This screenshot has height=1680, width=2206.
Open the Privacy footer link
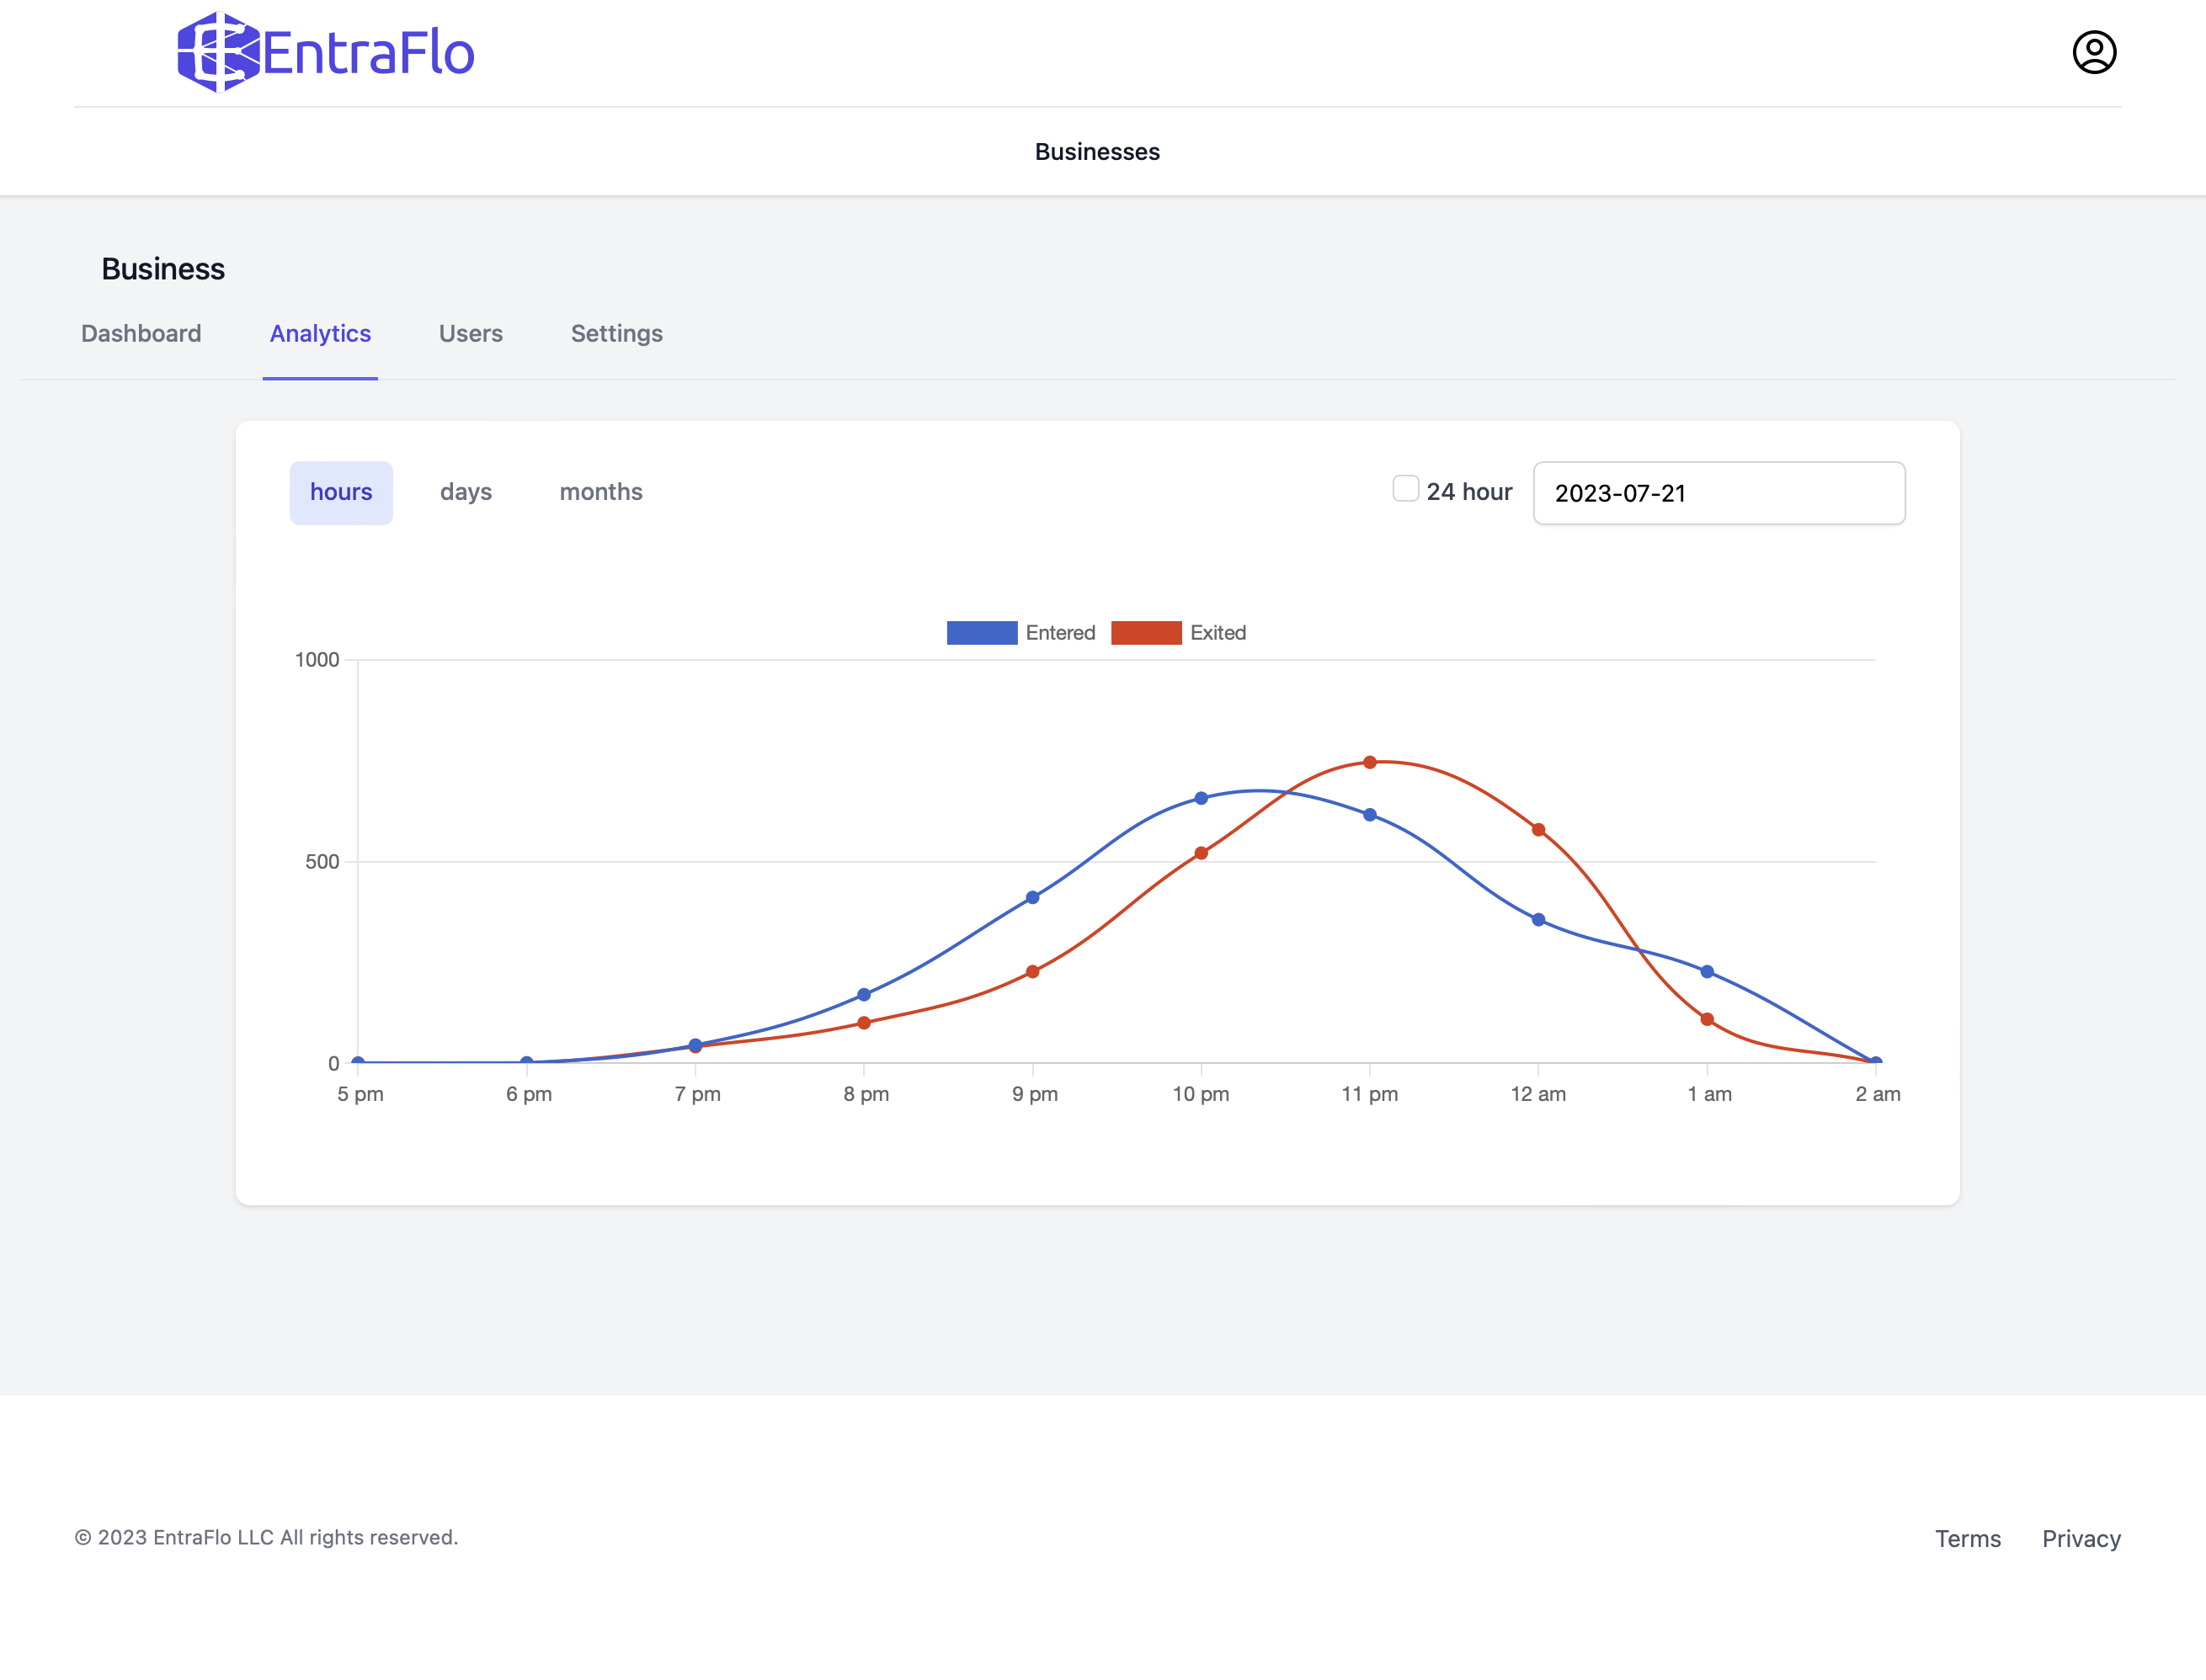pyautogui.click(x=2081, y=1539)
